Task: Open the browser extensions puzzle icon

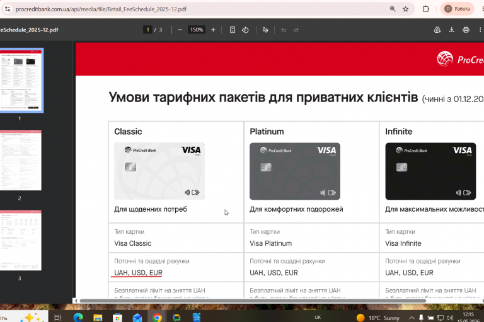Action: [425, 9]
